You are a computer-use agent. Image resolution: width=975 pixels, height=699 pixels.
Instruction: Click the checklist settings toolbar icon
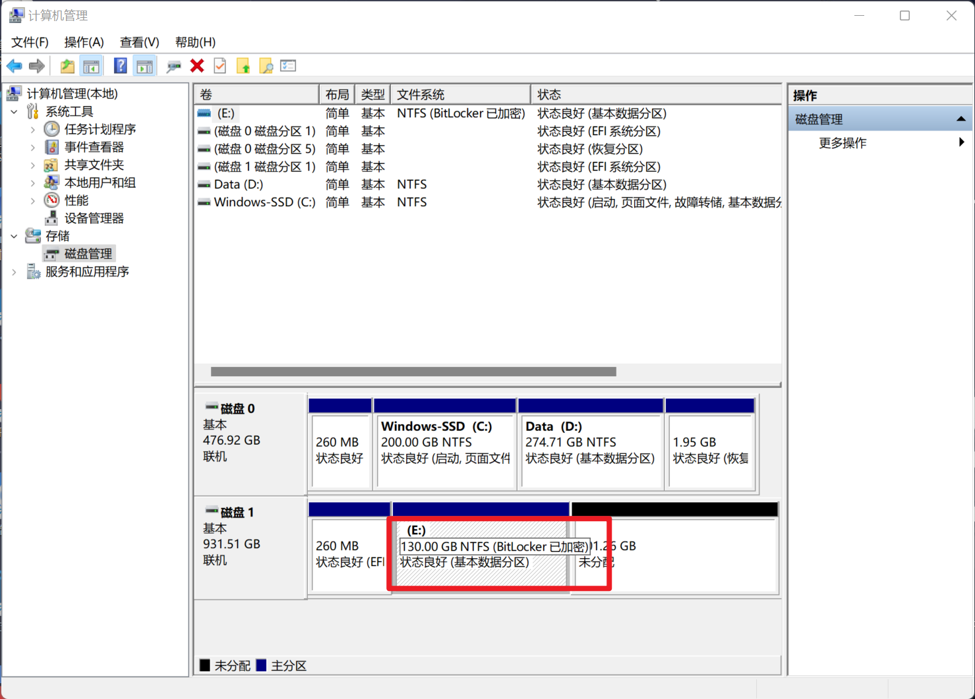point(288,66)
